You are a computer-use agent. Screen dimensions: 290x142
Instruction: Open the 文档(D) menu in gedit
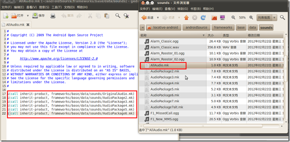[x=69, y=7]
